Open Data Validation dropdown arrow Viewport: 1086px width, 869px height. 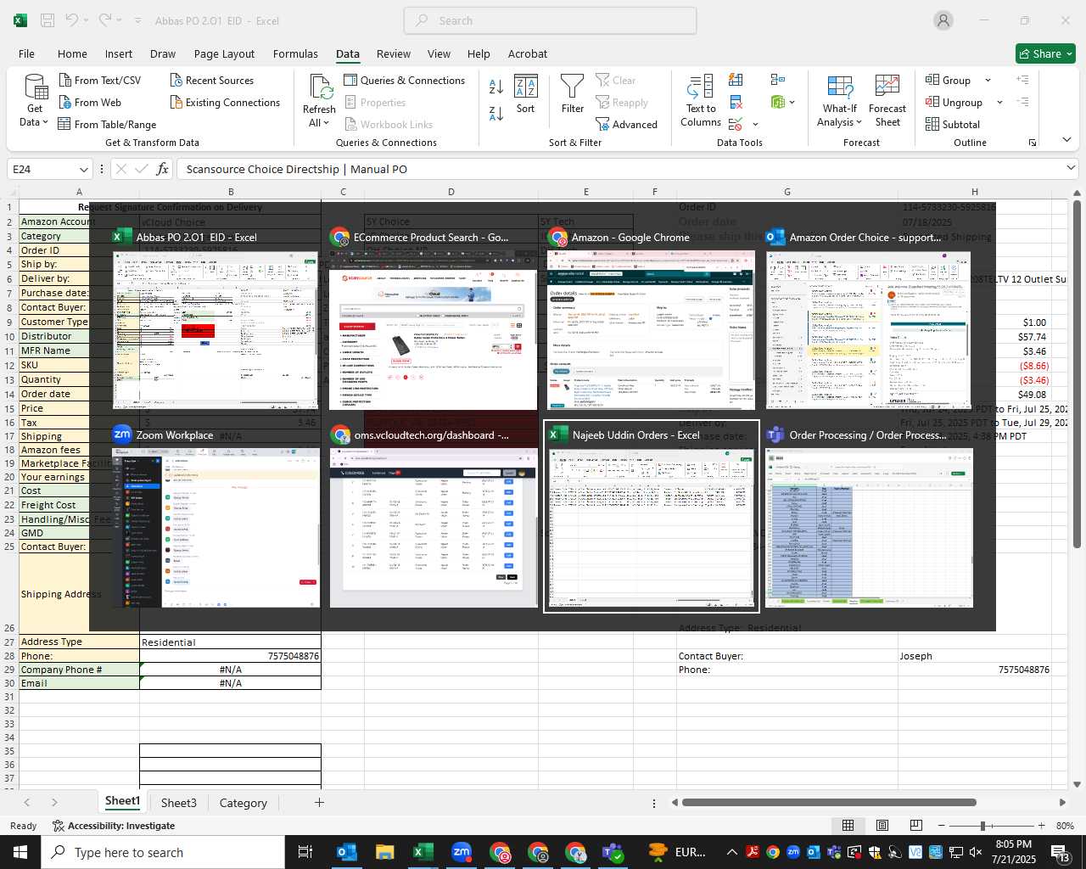click(755, 124)
